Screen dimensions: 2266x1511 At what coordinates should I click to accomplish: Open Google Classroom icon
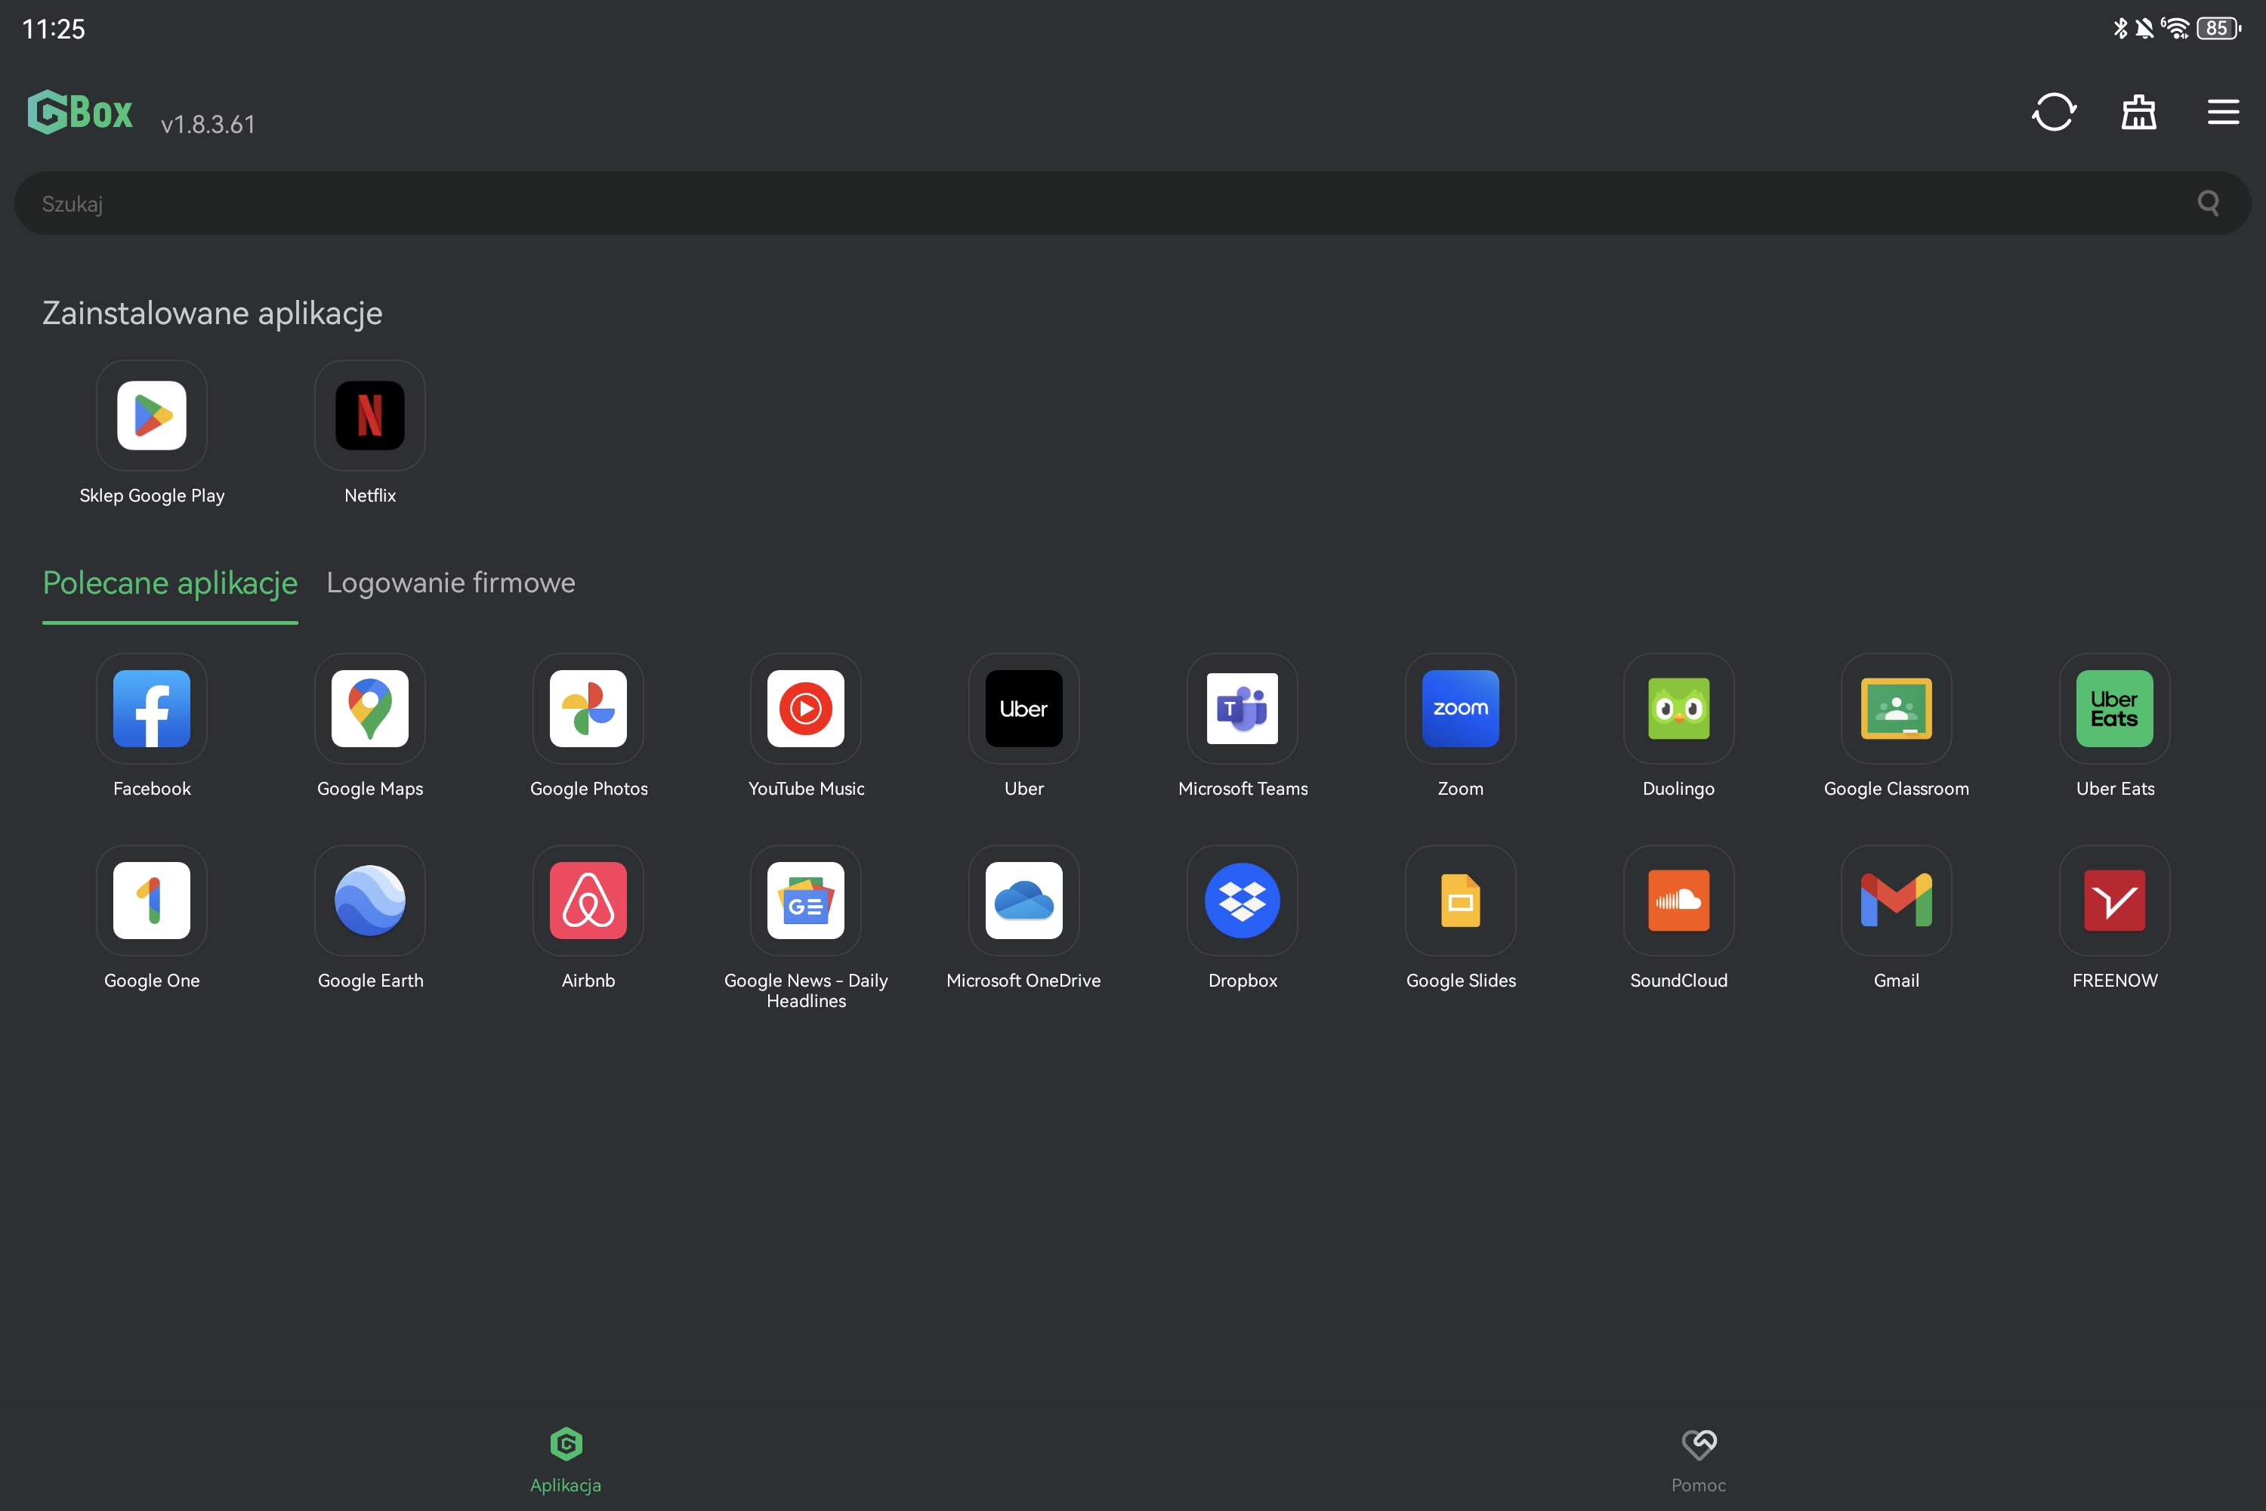(x=1896, y=709)
